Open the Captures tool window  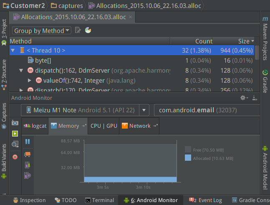click(4, 116)
